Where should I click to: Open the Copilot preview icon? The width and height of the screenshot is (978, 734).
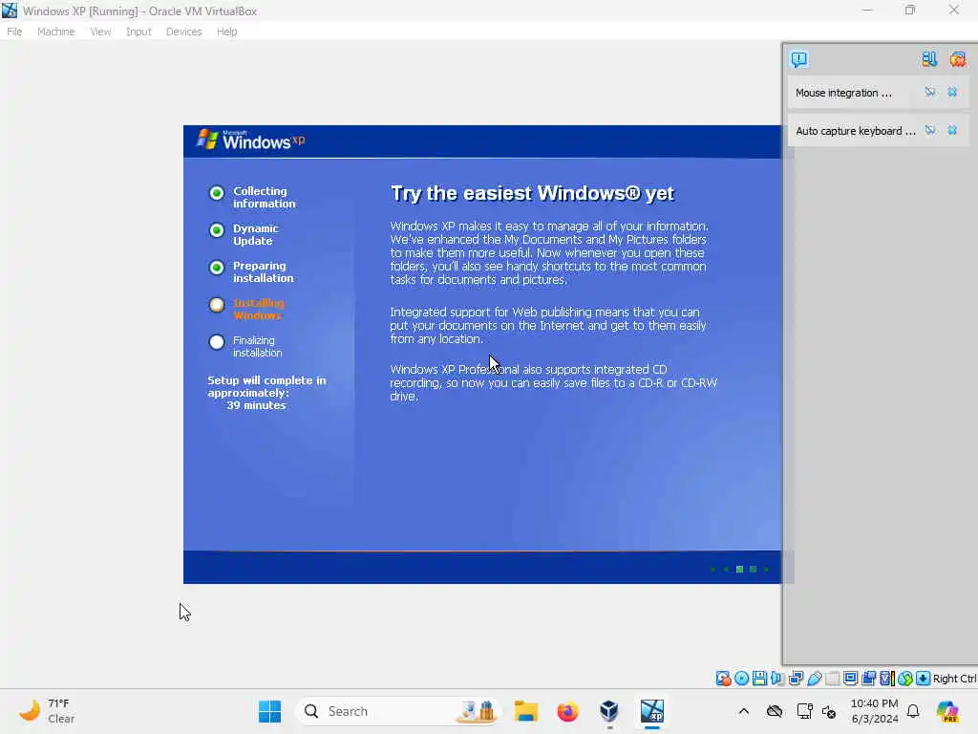[x=947, y=711]
